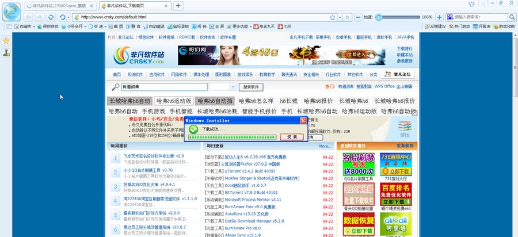Open dropdown next to the undo arrow icon
Viewport: 518px width, 237px height.
(68, 17)
